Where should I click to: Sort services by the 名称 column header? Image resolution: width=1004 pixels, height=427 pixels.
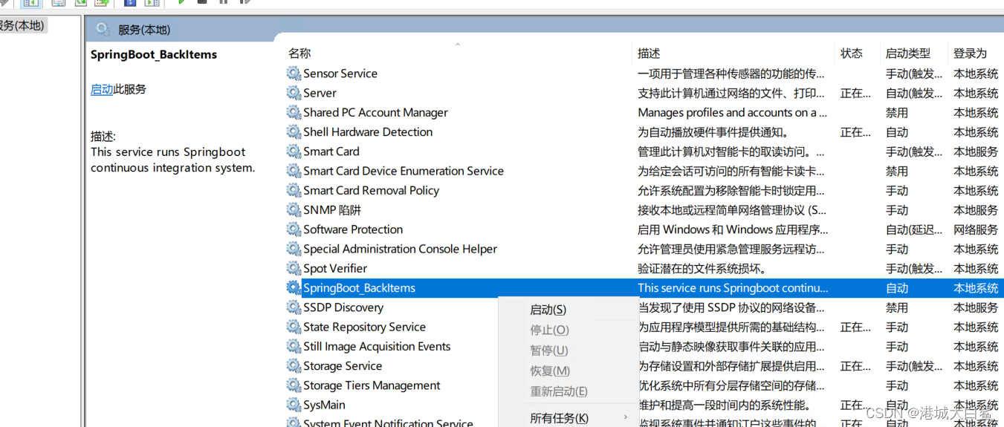tap(299, 53)
